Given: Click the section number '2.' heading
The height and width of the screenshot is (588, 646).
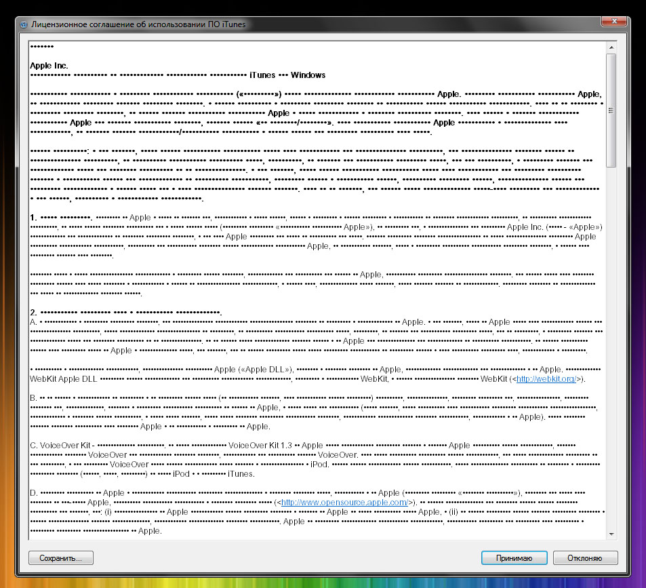Looking at the screenshot, I should (x=33, y=313).
